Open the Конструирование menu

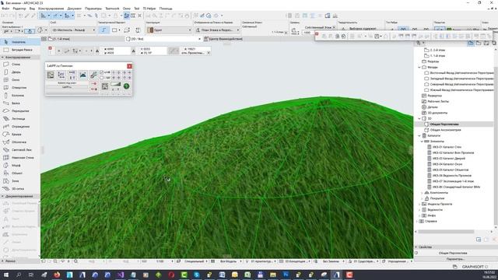(x=51, y=9)
